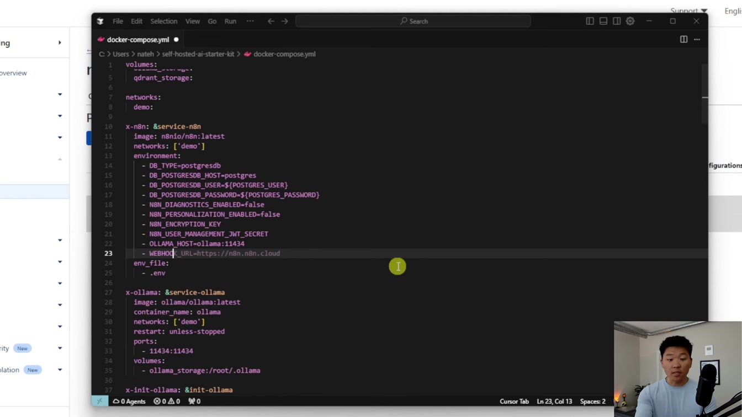The width and height of the screenshot is (742, 417).
Task: Click the qdrant_storage: line
Action: pos(163,78)
